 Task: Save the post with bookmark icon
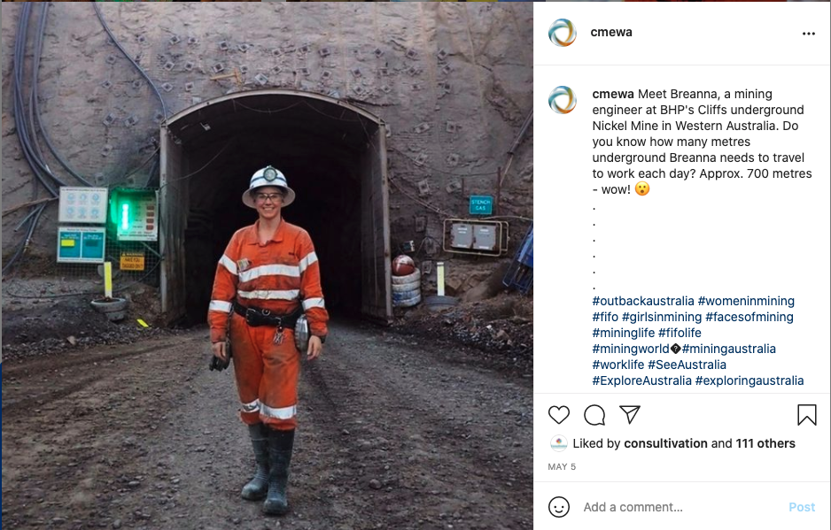pos(806,415)
